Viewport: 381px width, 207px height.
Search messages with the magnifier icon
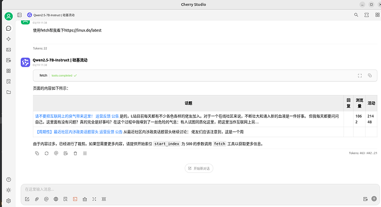[356, 15]
